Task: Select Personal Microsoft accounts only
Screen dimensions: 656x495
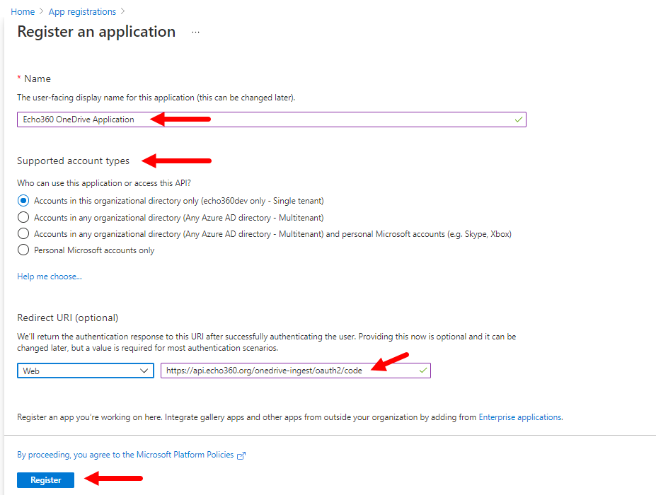Action: tap(23, 250)
